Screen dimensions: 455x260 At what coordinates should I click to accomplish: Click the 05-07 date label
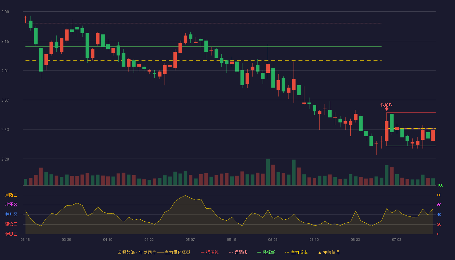coord(190,240)
